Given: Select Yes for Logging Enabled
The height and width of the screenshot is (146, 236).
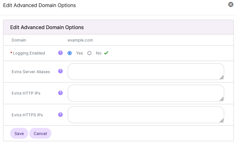Looking at the screenshot, I should (x=70, y=53).
